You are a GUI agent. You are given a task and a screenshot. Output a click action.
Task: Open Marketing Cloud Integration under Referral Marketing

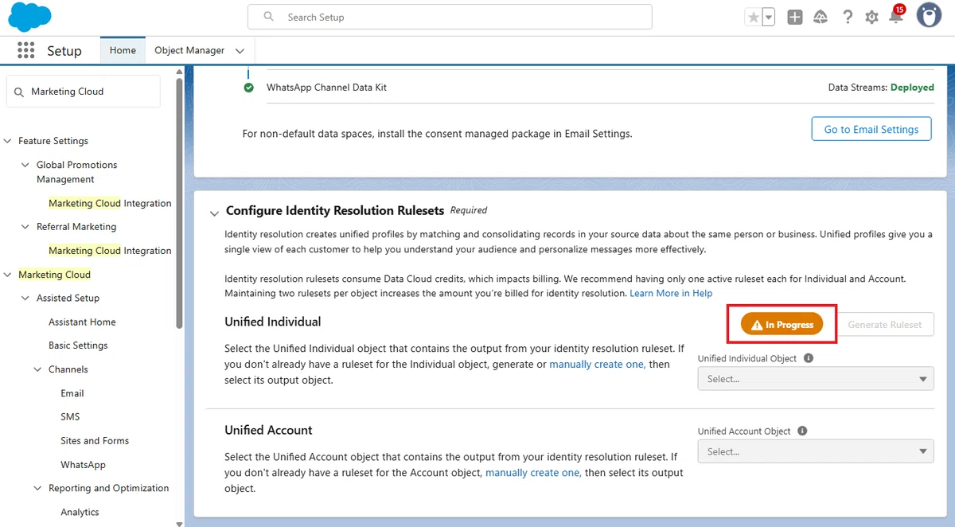point(110,250)
